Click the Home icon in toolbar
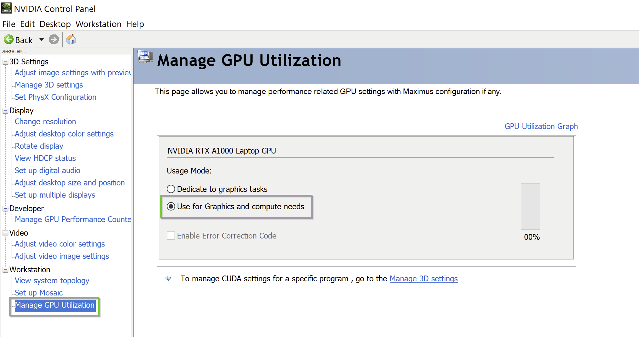This screenshot has height=337, width=639. point(71,40)
